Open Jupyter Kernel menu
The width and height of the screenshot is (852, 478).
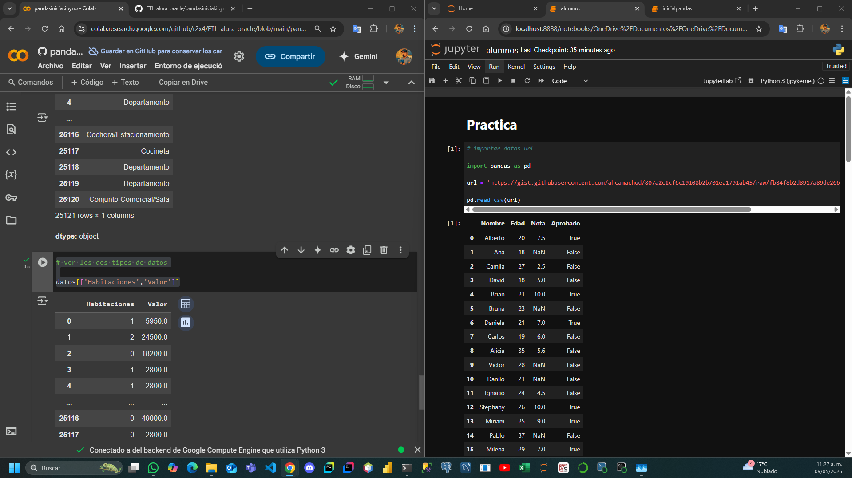(x=516, y=67)
